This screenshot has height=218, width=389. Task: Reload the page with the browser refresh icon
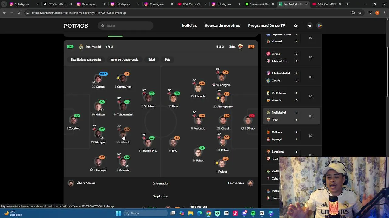pyautogui.click(x=19, y=13)
